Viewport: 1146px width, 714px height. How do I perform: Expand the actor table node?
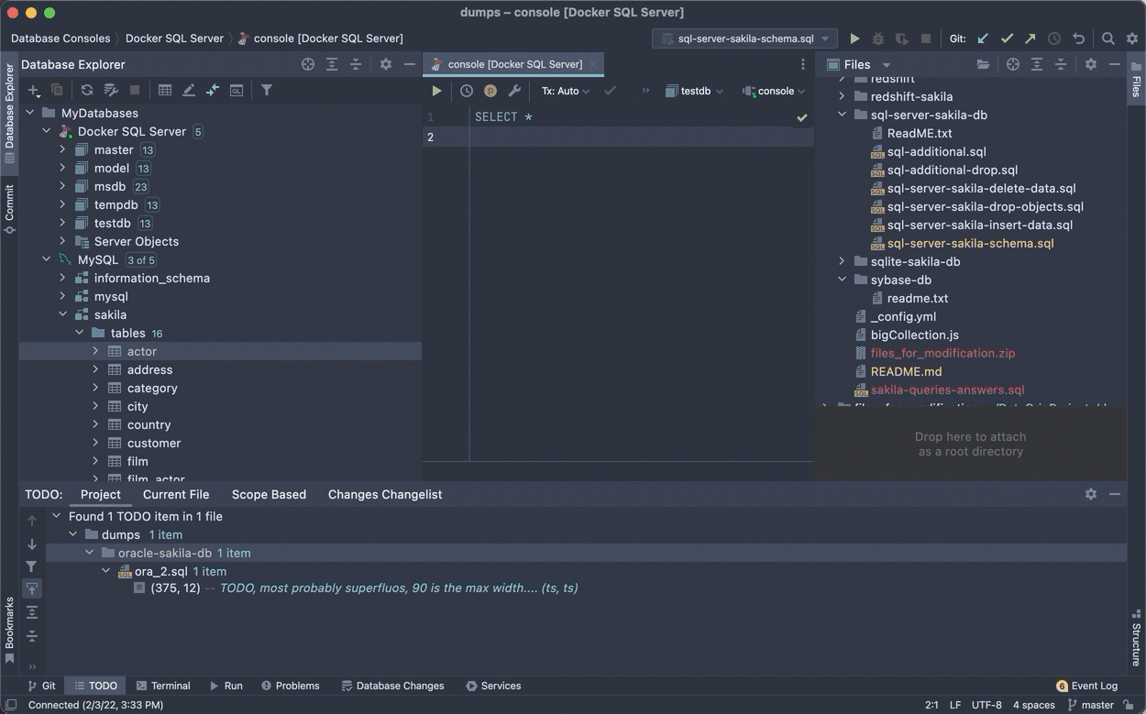(95, 351)
